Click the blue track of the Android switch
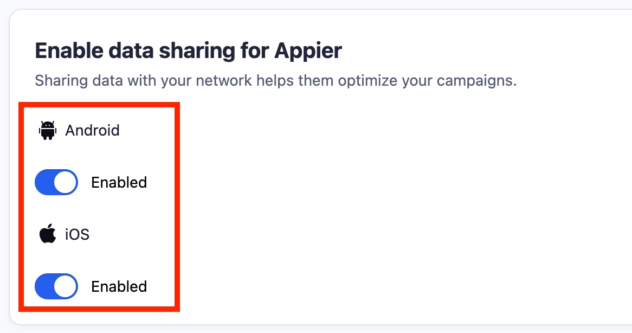 44,182
